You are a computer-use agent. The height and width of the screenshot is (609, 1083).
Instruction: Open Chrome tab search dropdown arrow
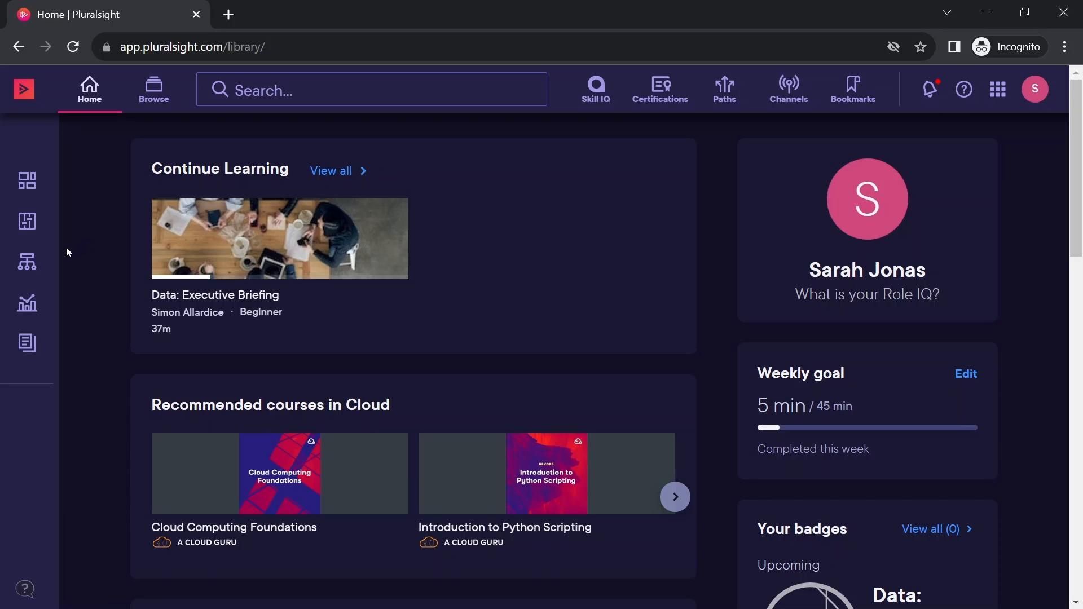(947, 12)
